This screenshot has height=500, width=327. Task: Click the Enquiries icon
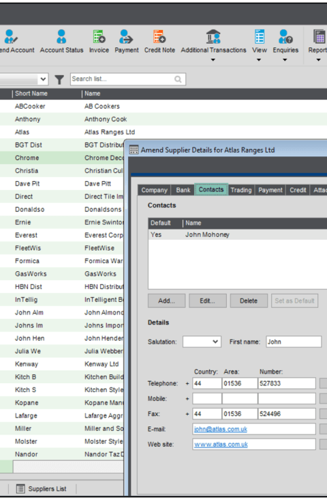(285, 36)
